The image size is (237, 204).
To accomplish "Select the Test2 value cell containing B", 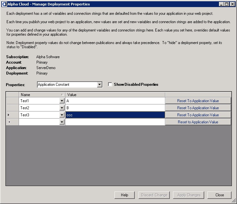I will 115,108.
